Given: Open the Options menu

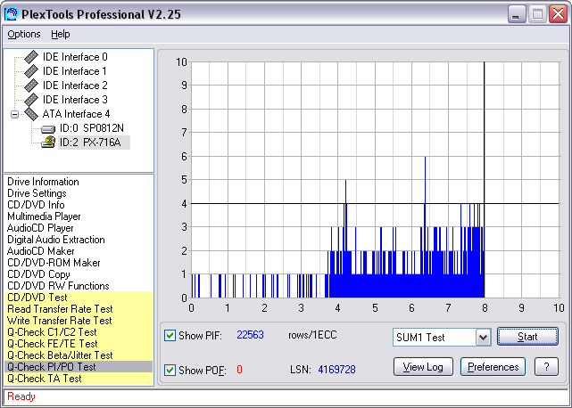Looking at the screenshot, I should pos(24,34).
